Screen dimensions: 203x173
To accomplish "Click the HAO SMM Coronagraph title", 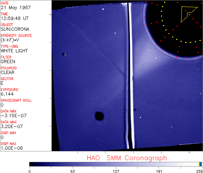I will (127, 158).
